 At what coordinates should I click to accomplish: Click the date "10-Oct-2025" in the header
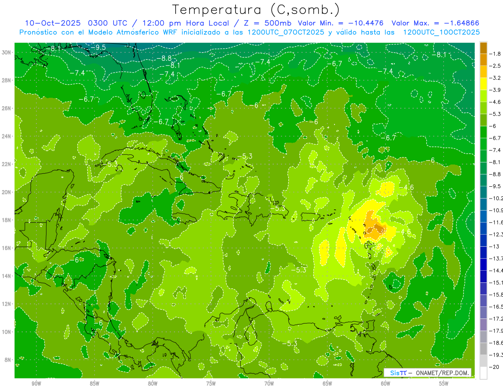tap(53, 23)
